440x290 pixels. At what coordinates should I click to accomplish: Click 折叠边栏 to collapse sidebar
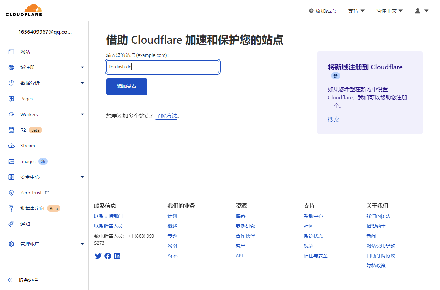click(x=28, y=280)
